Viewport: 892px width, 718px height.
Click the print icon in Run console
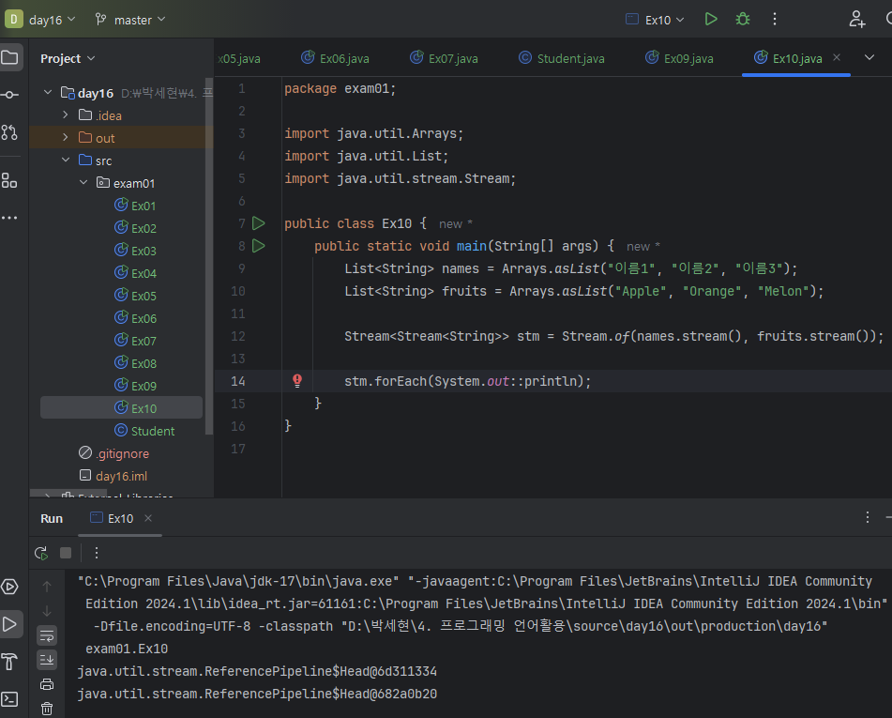pyautogui.click(x=47, y=684)
